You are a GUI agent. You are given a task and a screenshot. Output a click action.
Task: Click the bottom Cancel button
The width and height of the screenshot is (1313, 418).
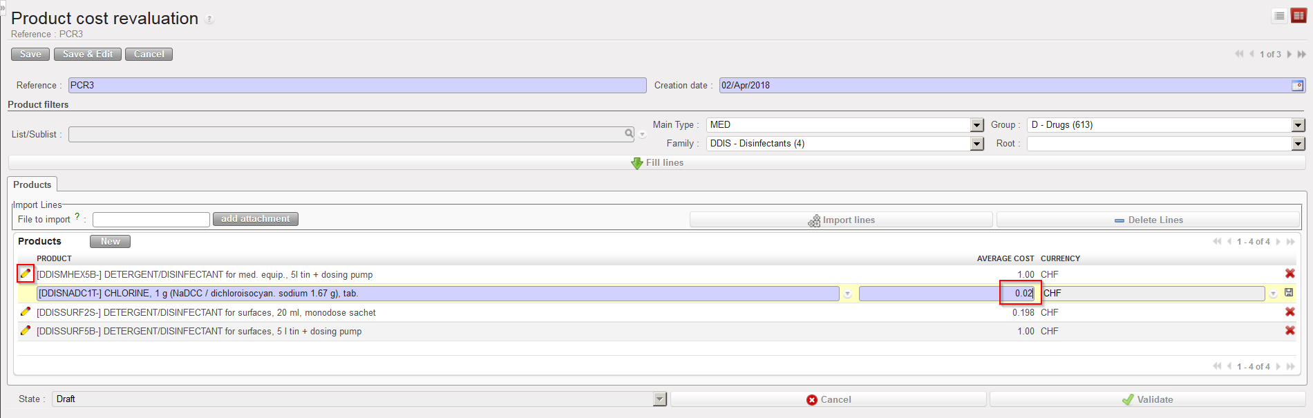tap(828, 399)
